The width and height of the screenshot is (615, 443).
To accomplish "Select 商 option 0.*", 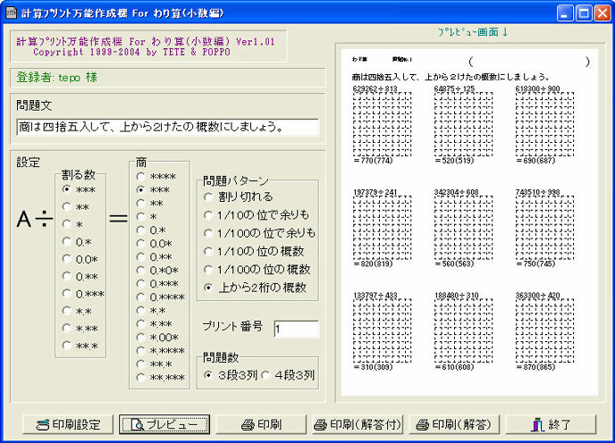I will coord(151,230).
